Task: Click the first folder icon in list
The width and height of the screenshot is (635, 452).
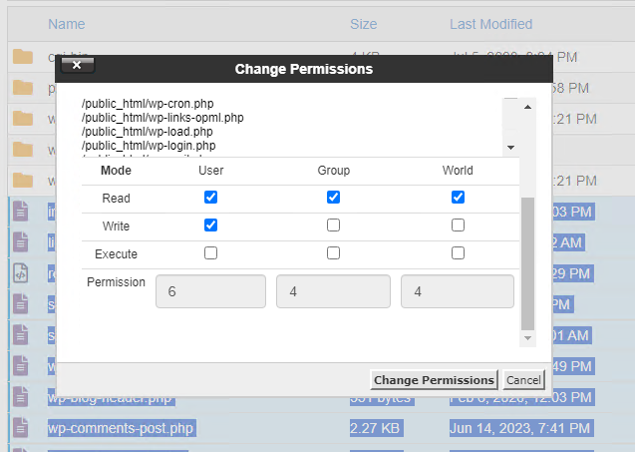Action: tap(23, 57)
